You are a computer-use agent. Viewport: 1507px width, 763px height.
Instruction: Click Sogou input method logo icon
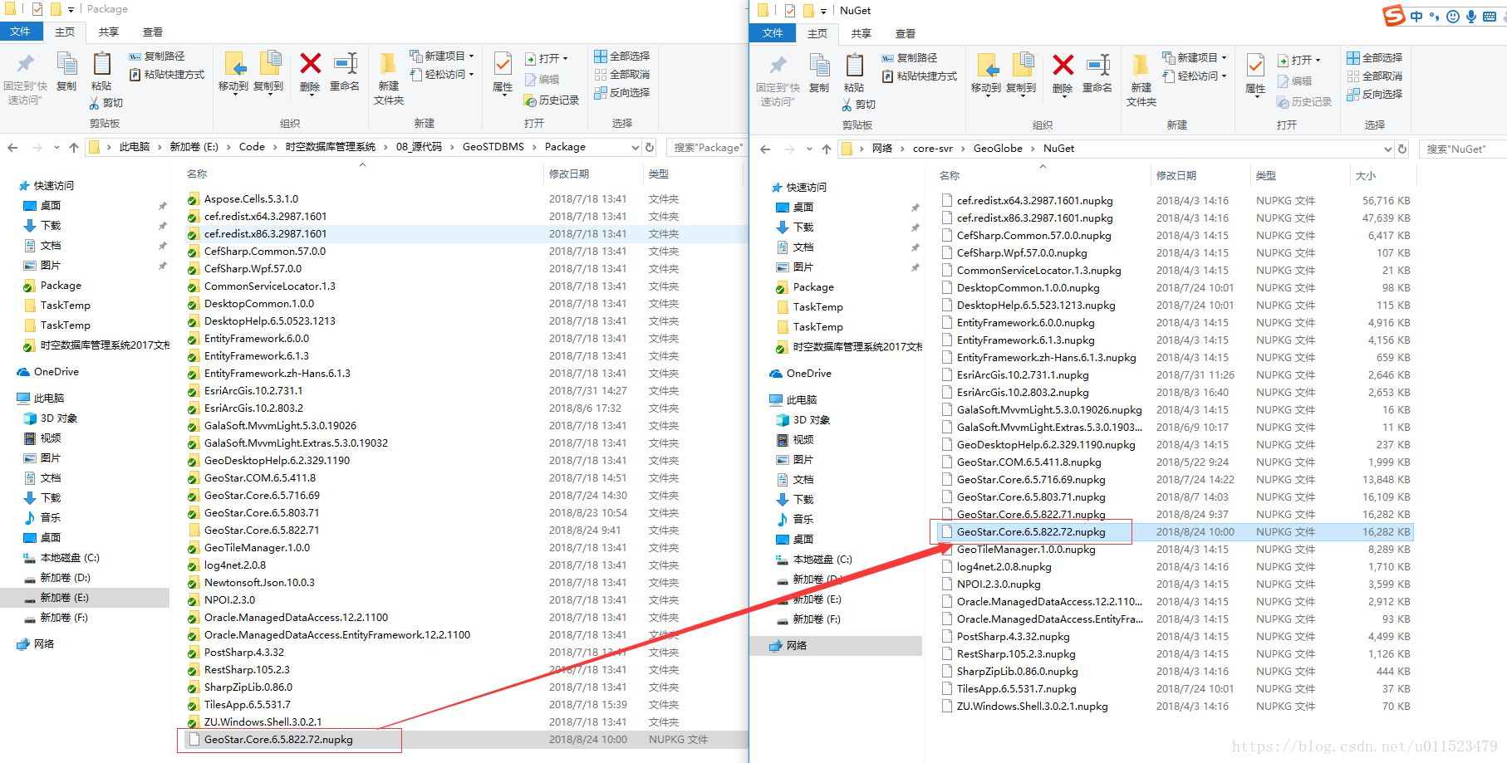(1393, 15)
